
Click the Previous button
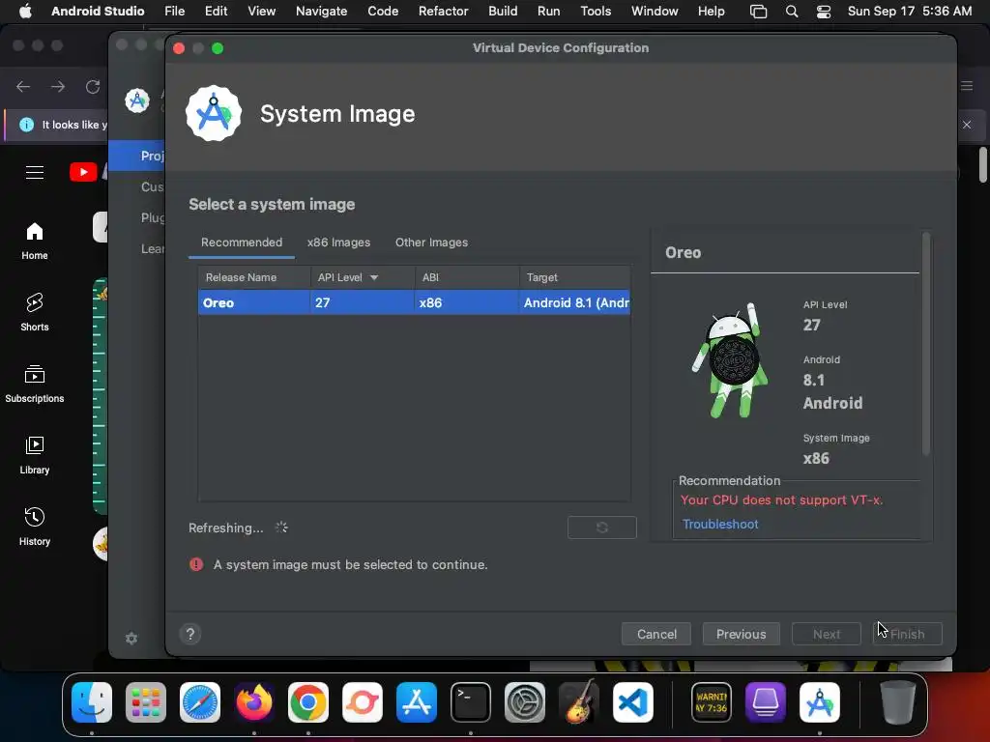point(742,634)
